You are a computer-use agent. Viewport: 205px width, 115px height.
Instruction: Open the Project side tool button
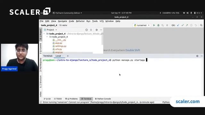(x=41, y=34)
